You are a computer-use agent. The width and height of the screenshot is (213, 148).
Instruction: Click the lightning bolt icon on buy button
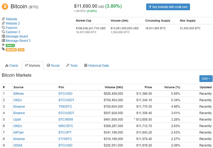150,7
